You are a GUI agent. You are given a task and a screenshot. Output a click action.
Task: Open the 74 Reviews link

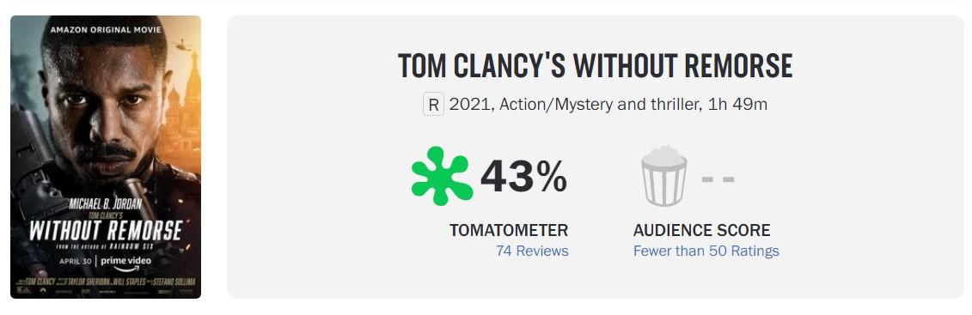[532, 251]
